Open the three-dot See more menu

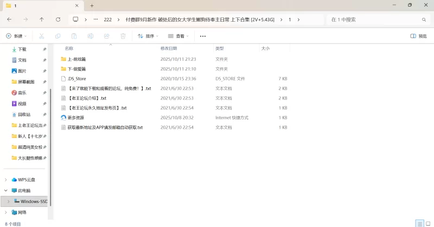click(x=203, y=36)
